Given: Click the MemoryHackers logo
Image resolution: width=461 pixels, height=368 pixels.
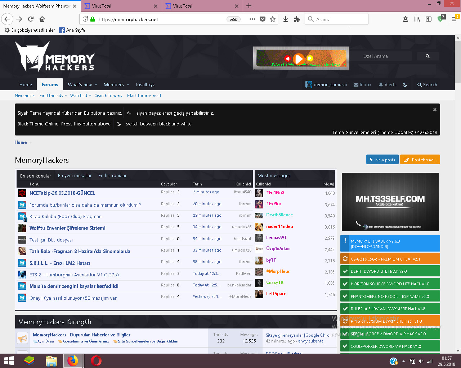Looking at the screenshot, I should pyautogui.click(x=55, y=56).
